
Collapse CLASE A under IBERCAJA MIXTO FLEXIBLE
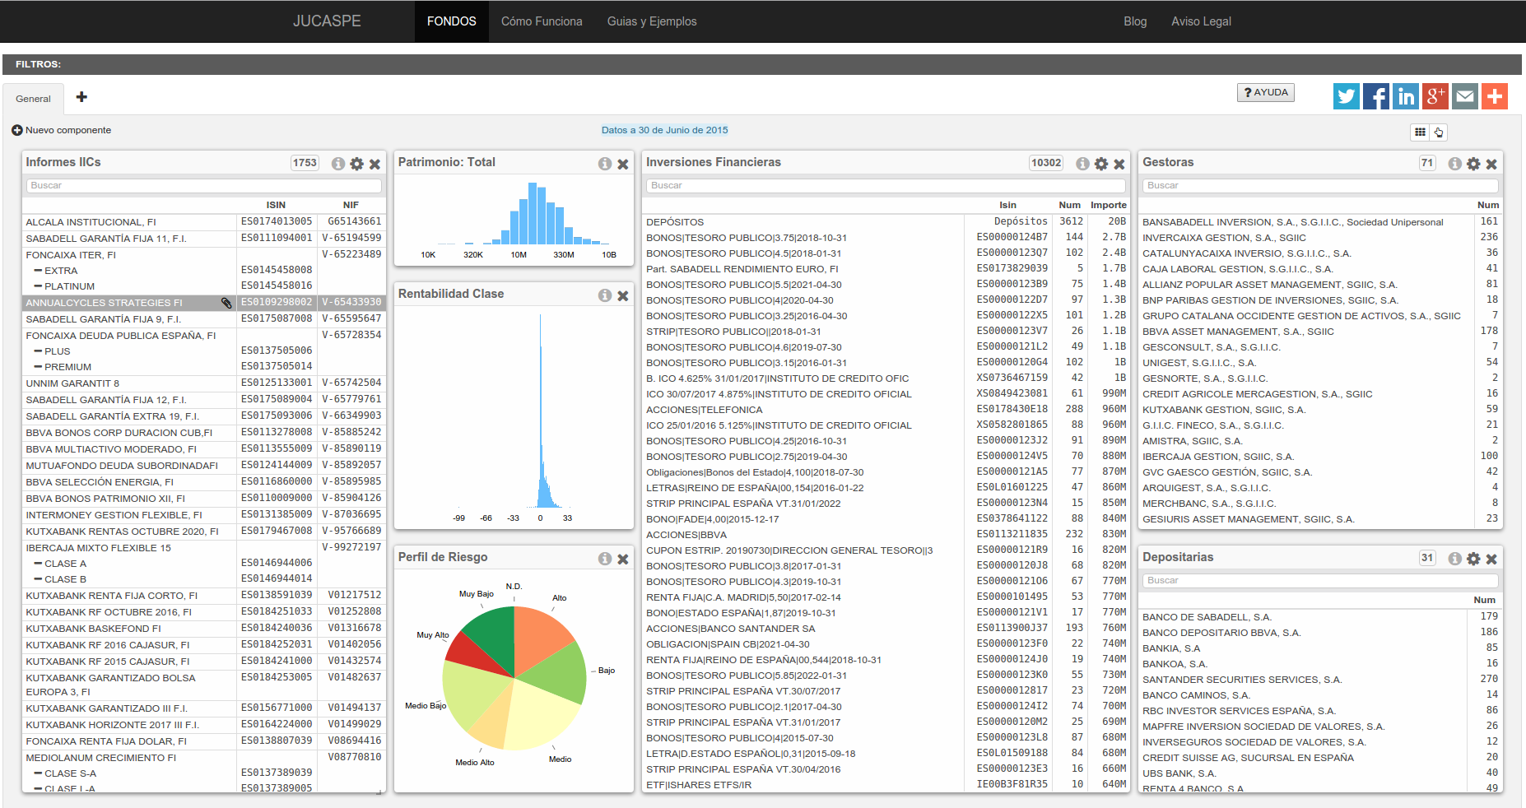[x=38, y=564]
